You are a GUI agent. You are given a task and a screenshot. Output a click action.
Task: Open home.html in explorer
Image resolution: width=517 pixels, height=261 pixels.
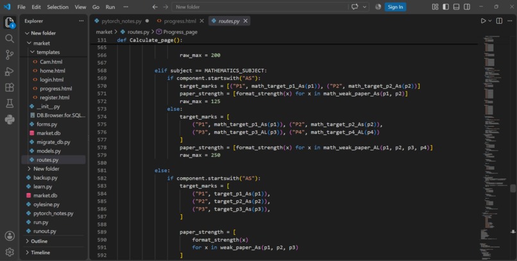point(53,70)
